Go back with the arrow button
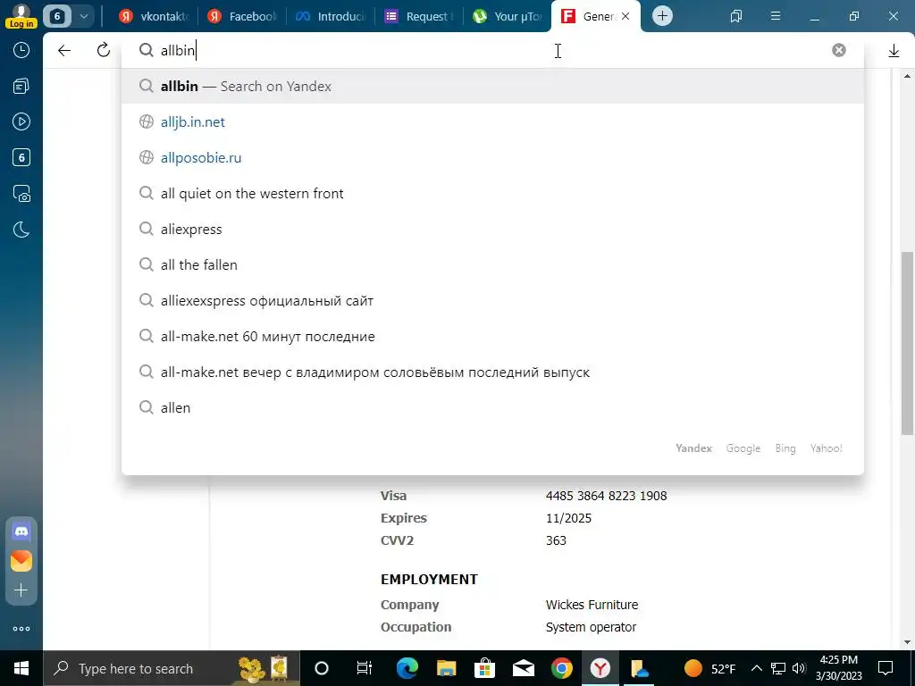 click(64, 51)
